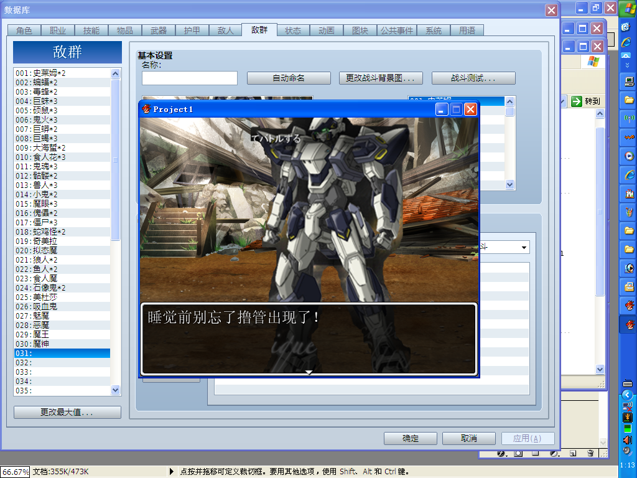This screenshot has height=478, width=637.
Task: Click the 名称 name input field
Action: (189, 78)
